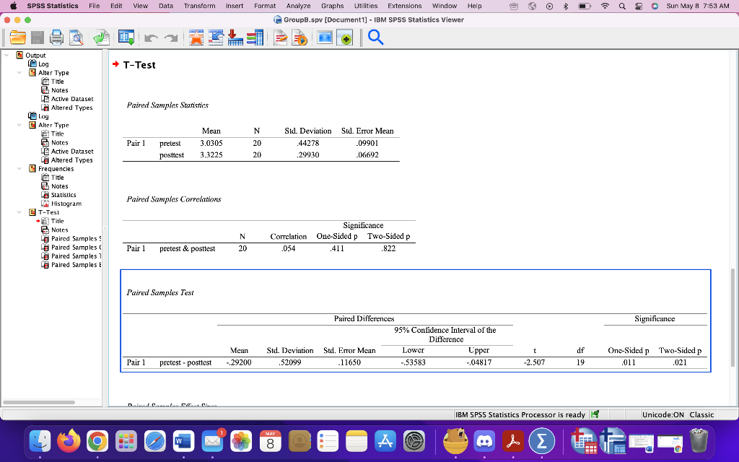
Task: Print the output document
Action: (56, 38)
